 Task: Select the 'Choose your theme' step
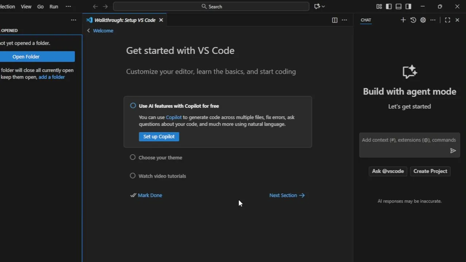tap(160, 158)
